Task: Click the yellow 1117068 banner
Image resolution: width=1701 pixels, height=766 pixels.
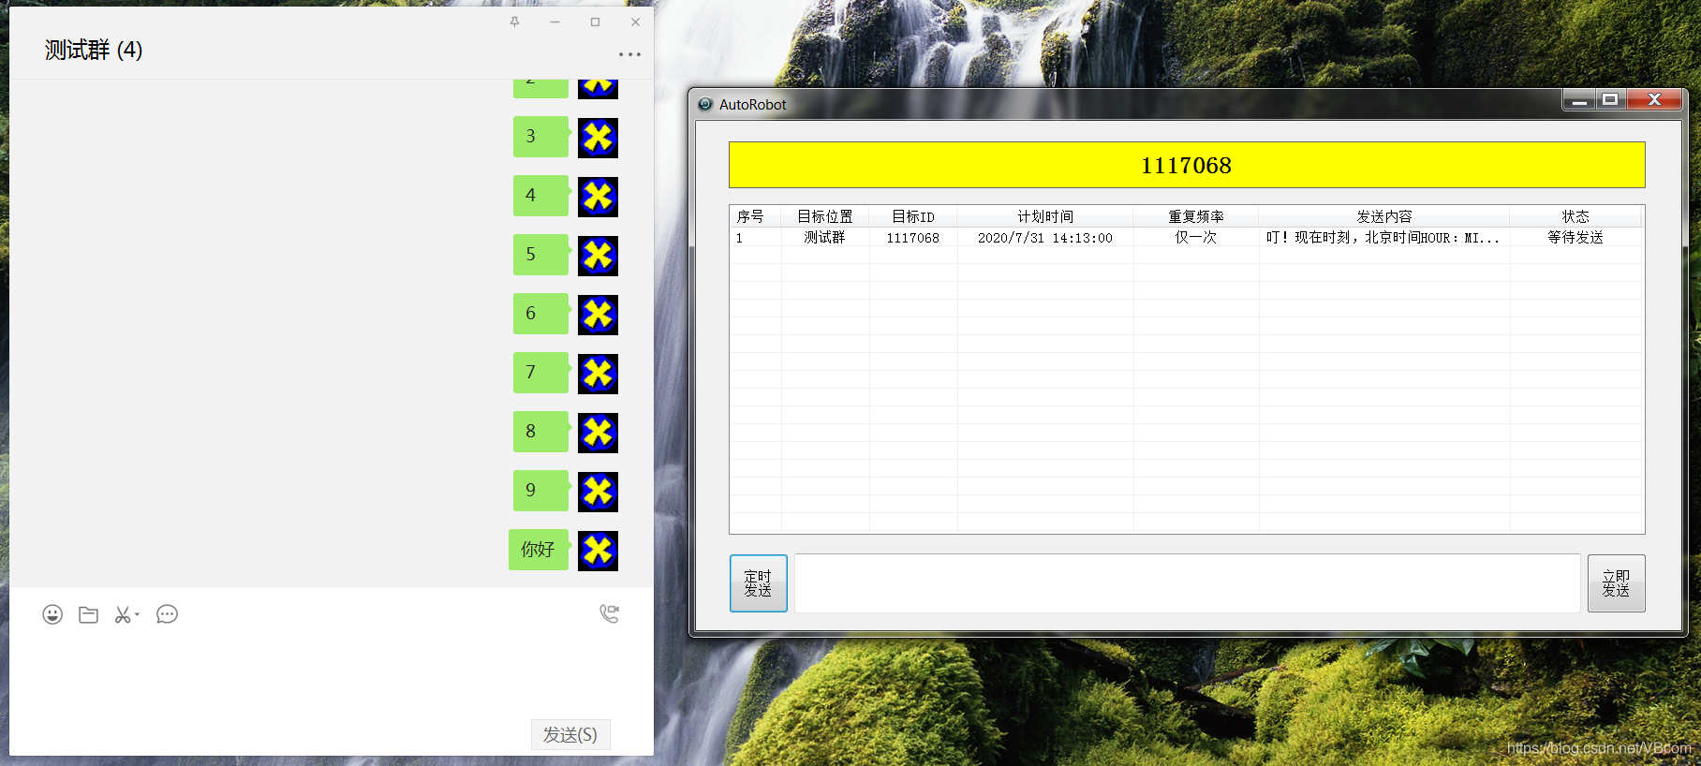Action: pyautogui.click(x=1187, y=165)
